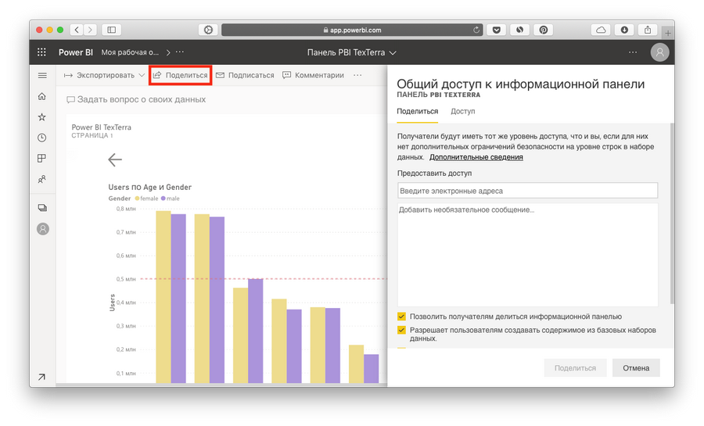
Task: Click the tallest purple male bar
Action: tap(178, 299)
